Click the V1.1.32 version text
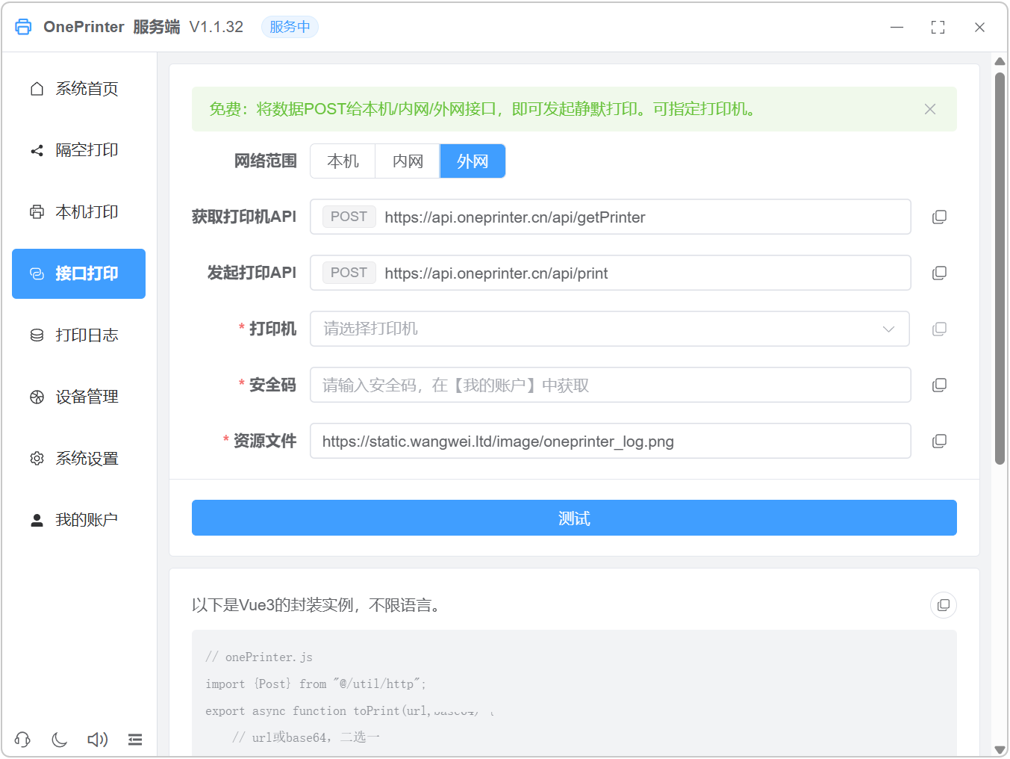 pos(216,27)
